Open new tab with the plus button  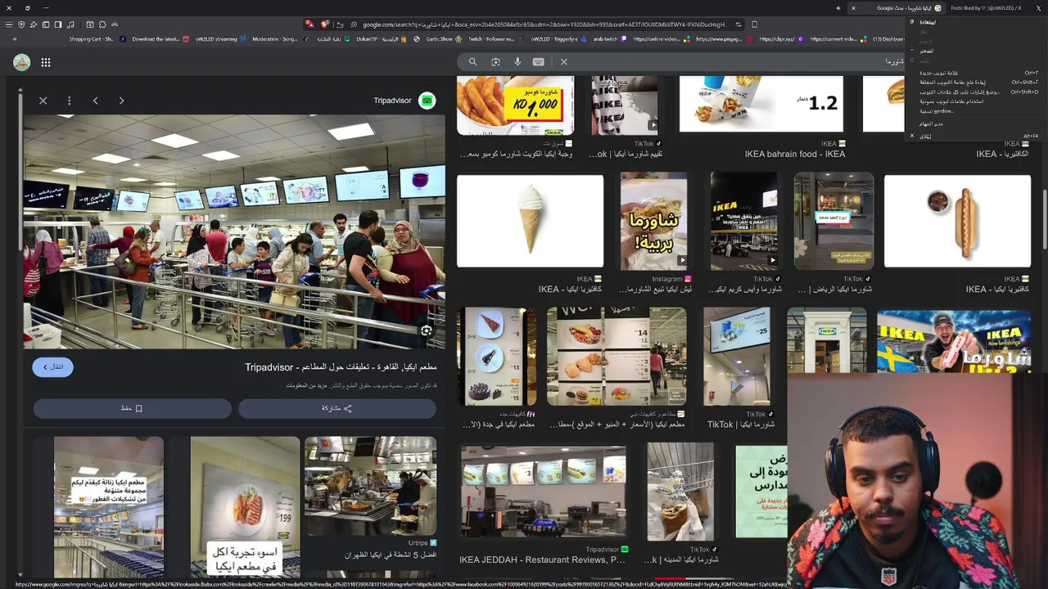pyautogui.click(x=838, y=8)
